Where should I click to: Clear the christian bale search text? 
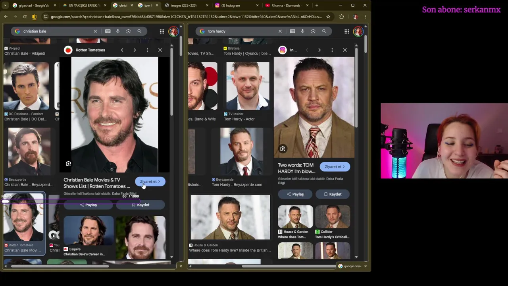point(95,31)
